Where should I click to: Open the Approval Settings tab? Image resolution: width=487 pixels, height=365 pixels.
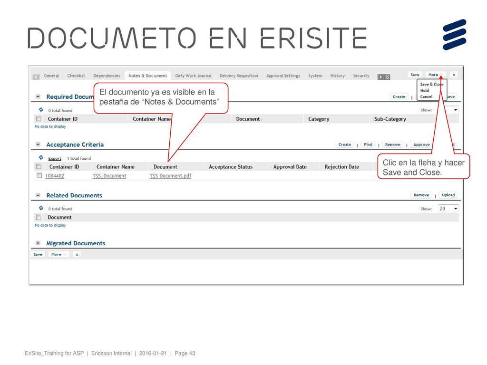[x=283, y=76]
